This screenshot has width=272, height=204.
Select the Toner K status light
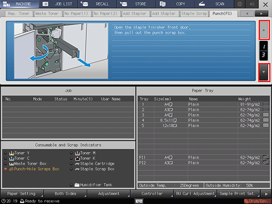click(x=71, y=158)
